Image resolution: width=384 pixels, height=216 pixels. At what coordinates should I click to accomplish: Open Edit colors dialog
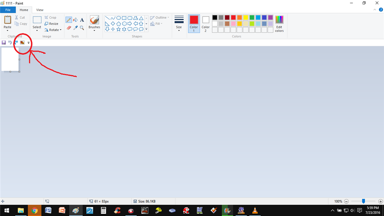tap(279, 24)
